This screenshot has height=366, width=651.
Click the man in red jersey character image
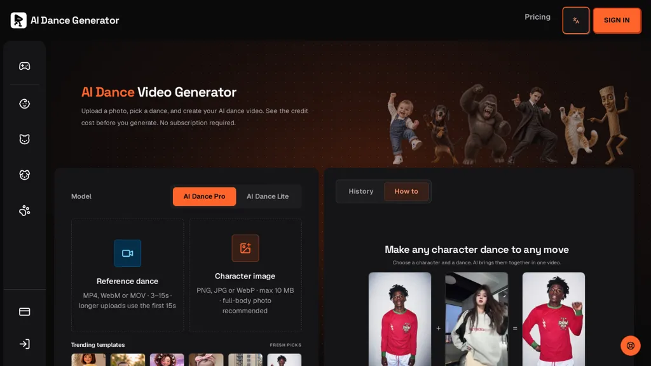[x=400, y=319]
